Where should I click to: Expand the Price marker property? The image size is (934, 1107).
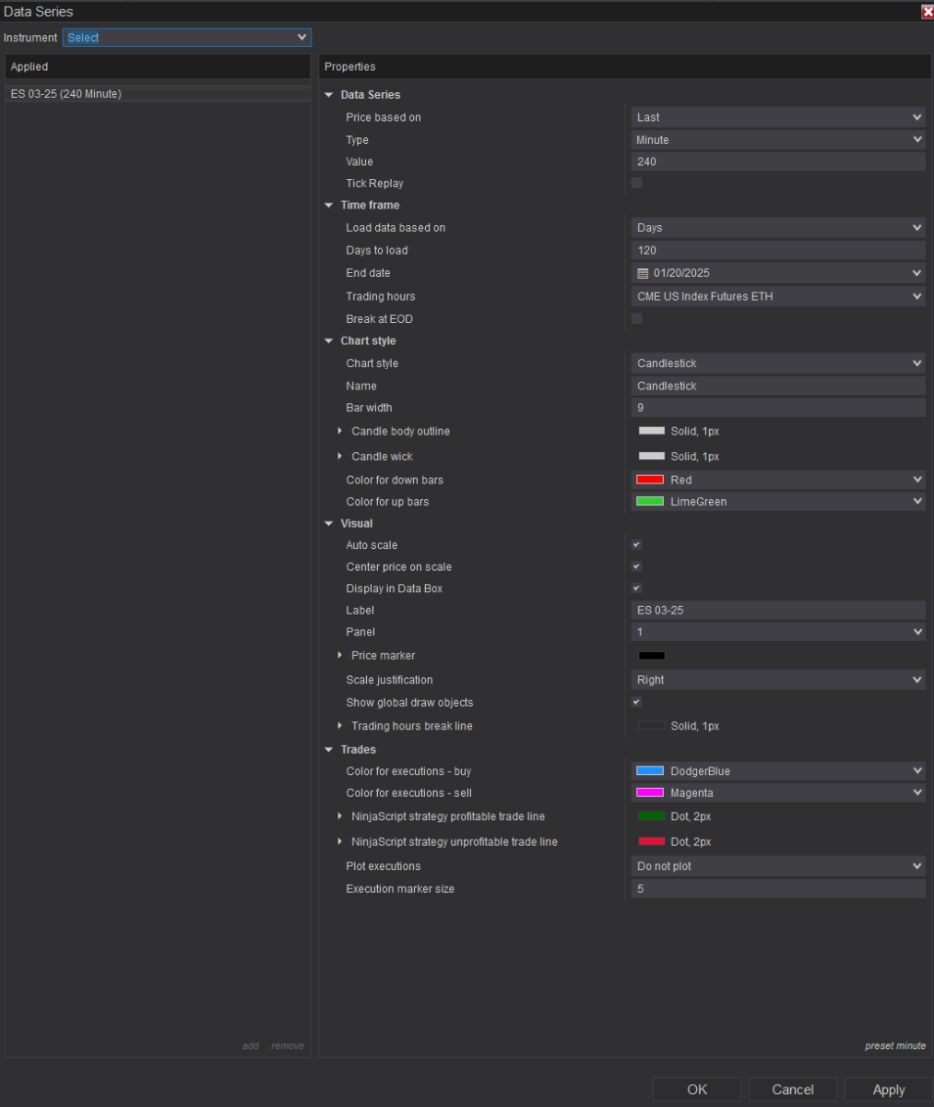point(340,655)
